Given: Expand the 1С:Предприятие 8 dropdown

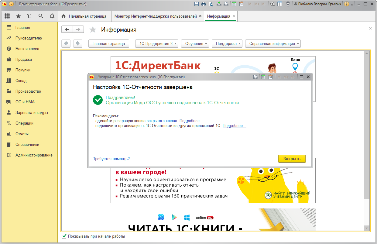Looking at the screenshot, I should click(x=156, y=43).
